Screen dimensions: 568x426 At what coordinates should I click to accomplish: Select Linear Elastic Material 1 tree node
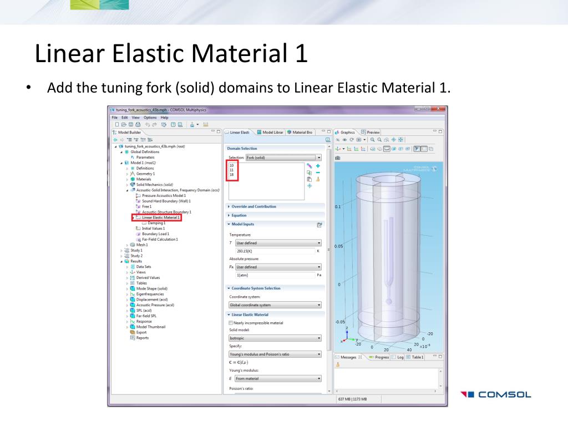point(161,217)
